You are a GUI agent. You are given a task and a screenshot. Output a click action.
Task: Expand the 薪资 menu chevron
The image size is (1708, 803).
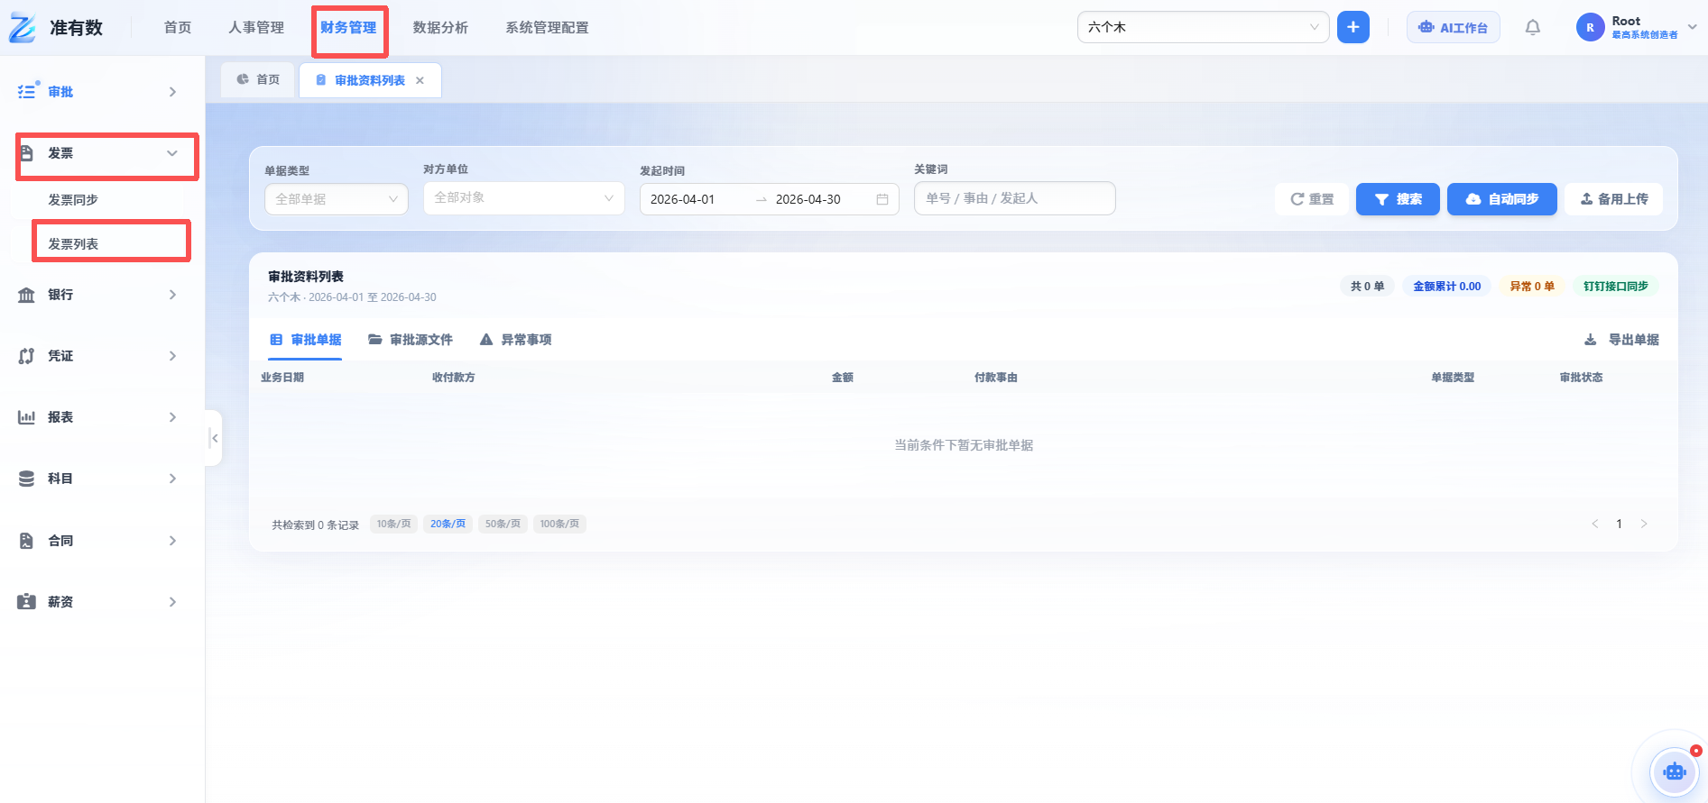(172, 602)
